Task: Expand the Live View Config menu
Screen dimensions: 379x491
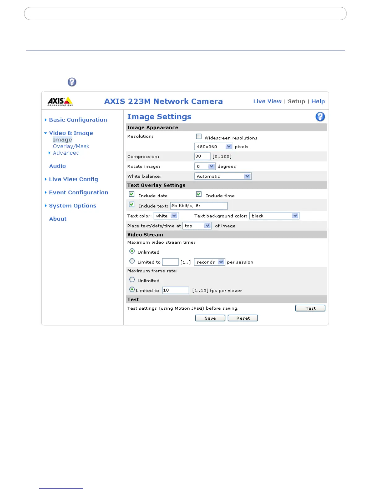Action: coord(73,179)
